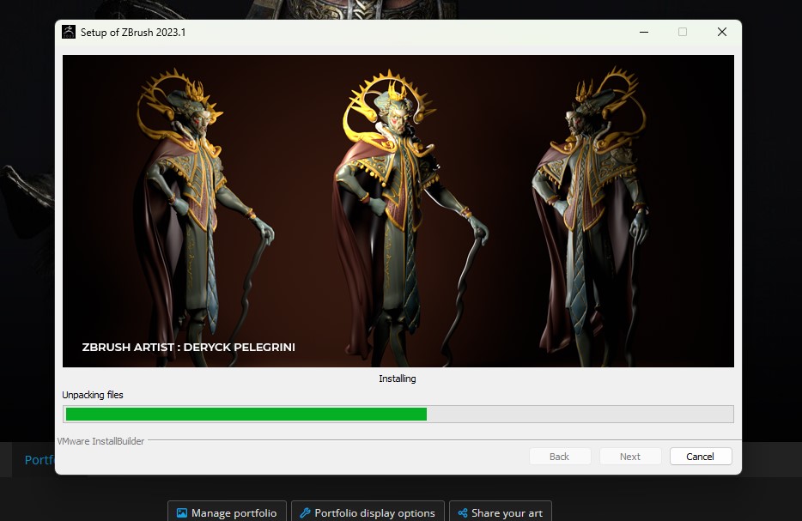The height and width of the screenshot is (521, 802).
Task: Click the green unpacking progress bar
Action: point(398,415)
